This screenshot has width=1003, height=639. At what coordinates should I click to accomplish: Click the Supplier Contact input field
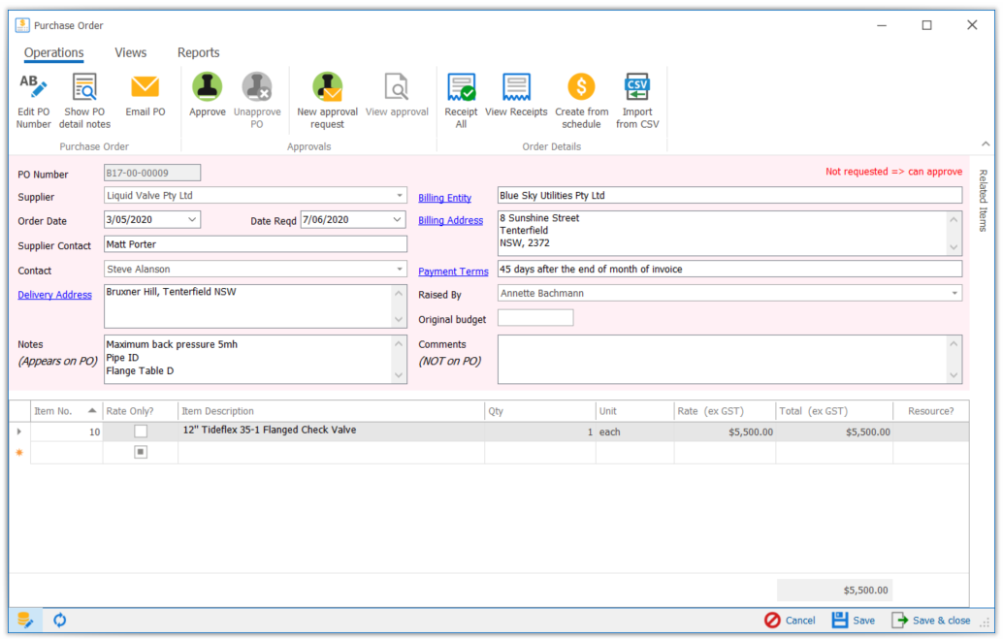pos(255,244)
